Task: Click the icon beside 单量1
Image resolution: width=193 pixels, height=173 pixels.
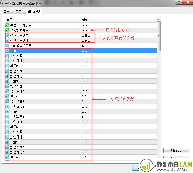Action: [7, 51]
